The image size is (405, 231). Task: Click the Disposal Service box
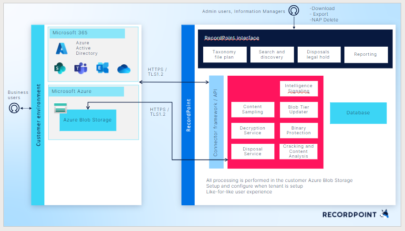point(253,151)
